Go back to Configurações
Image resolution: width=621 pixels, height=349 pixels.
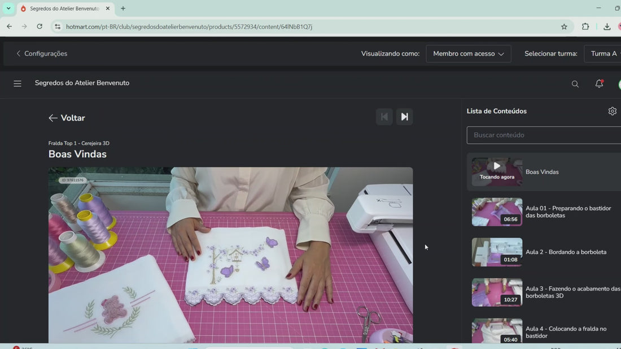[42, 54]
